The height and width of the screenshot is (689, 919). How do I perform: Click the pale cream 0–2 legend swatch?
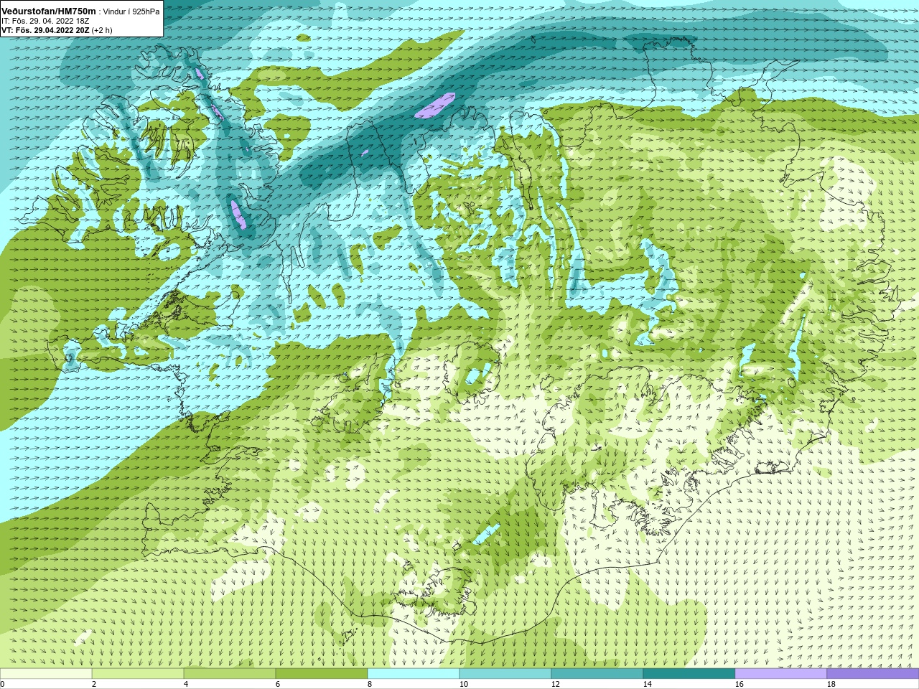(x=46, y=674)
